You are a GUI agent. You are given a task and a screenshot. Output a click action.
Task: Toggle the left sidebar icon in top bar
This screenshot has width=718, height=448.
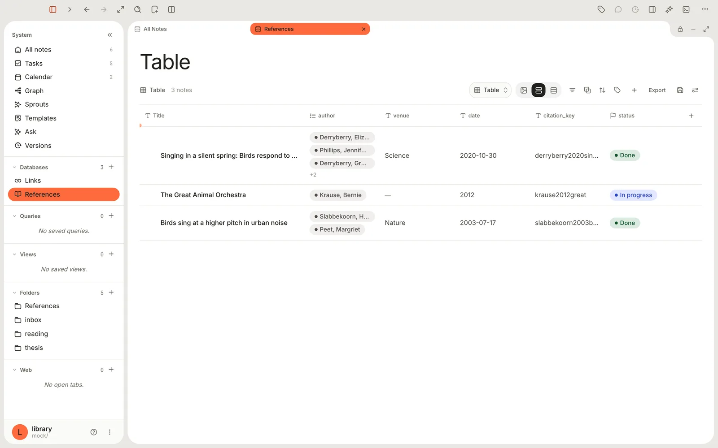pos(53,9)
